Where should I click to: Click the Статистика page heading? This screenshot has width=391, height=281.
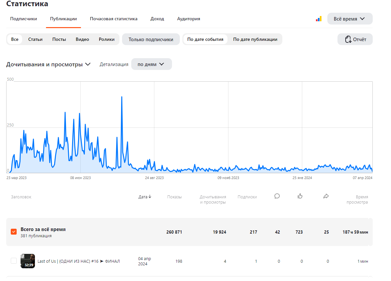tap(27, 4)
